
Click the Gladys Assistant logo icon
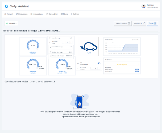(7, 6)
